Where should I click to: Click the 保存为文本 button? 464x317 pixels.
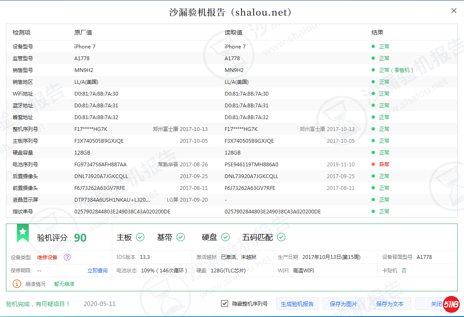pyautogui.click(x=390, y=304)
